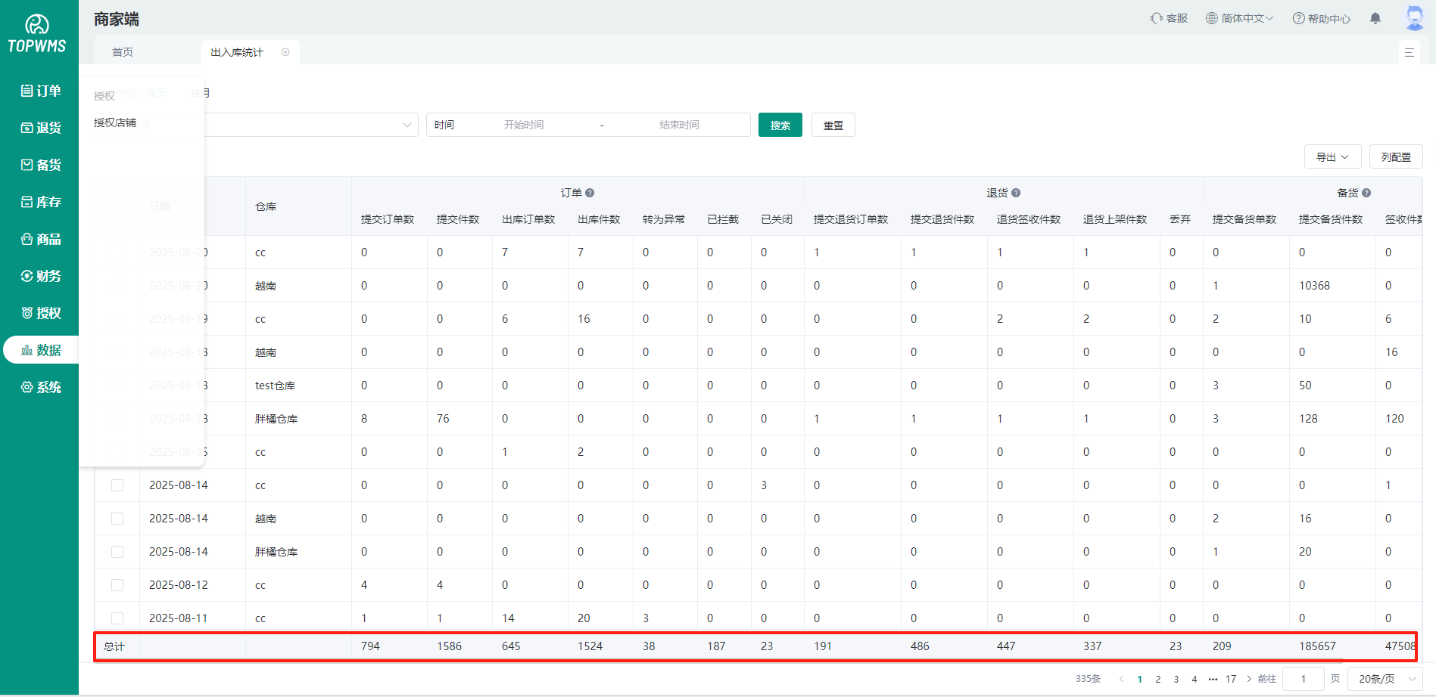Show the 退货 column group help tooltip

(x=1016, y=193)
